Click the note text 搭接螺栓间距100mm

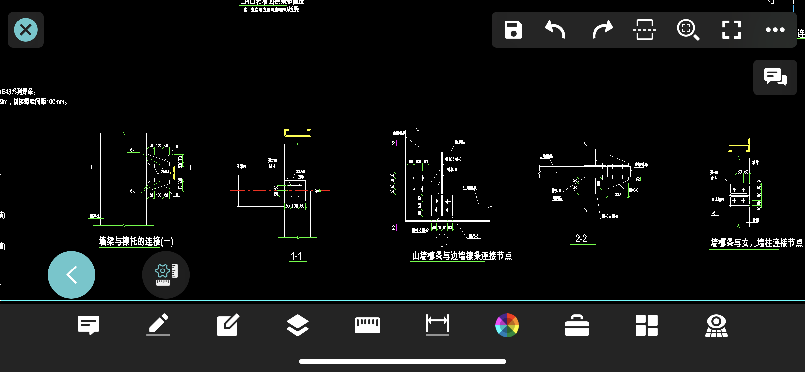[40, 102]
